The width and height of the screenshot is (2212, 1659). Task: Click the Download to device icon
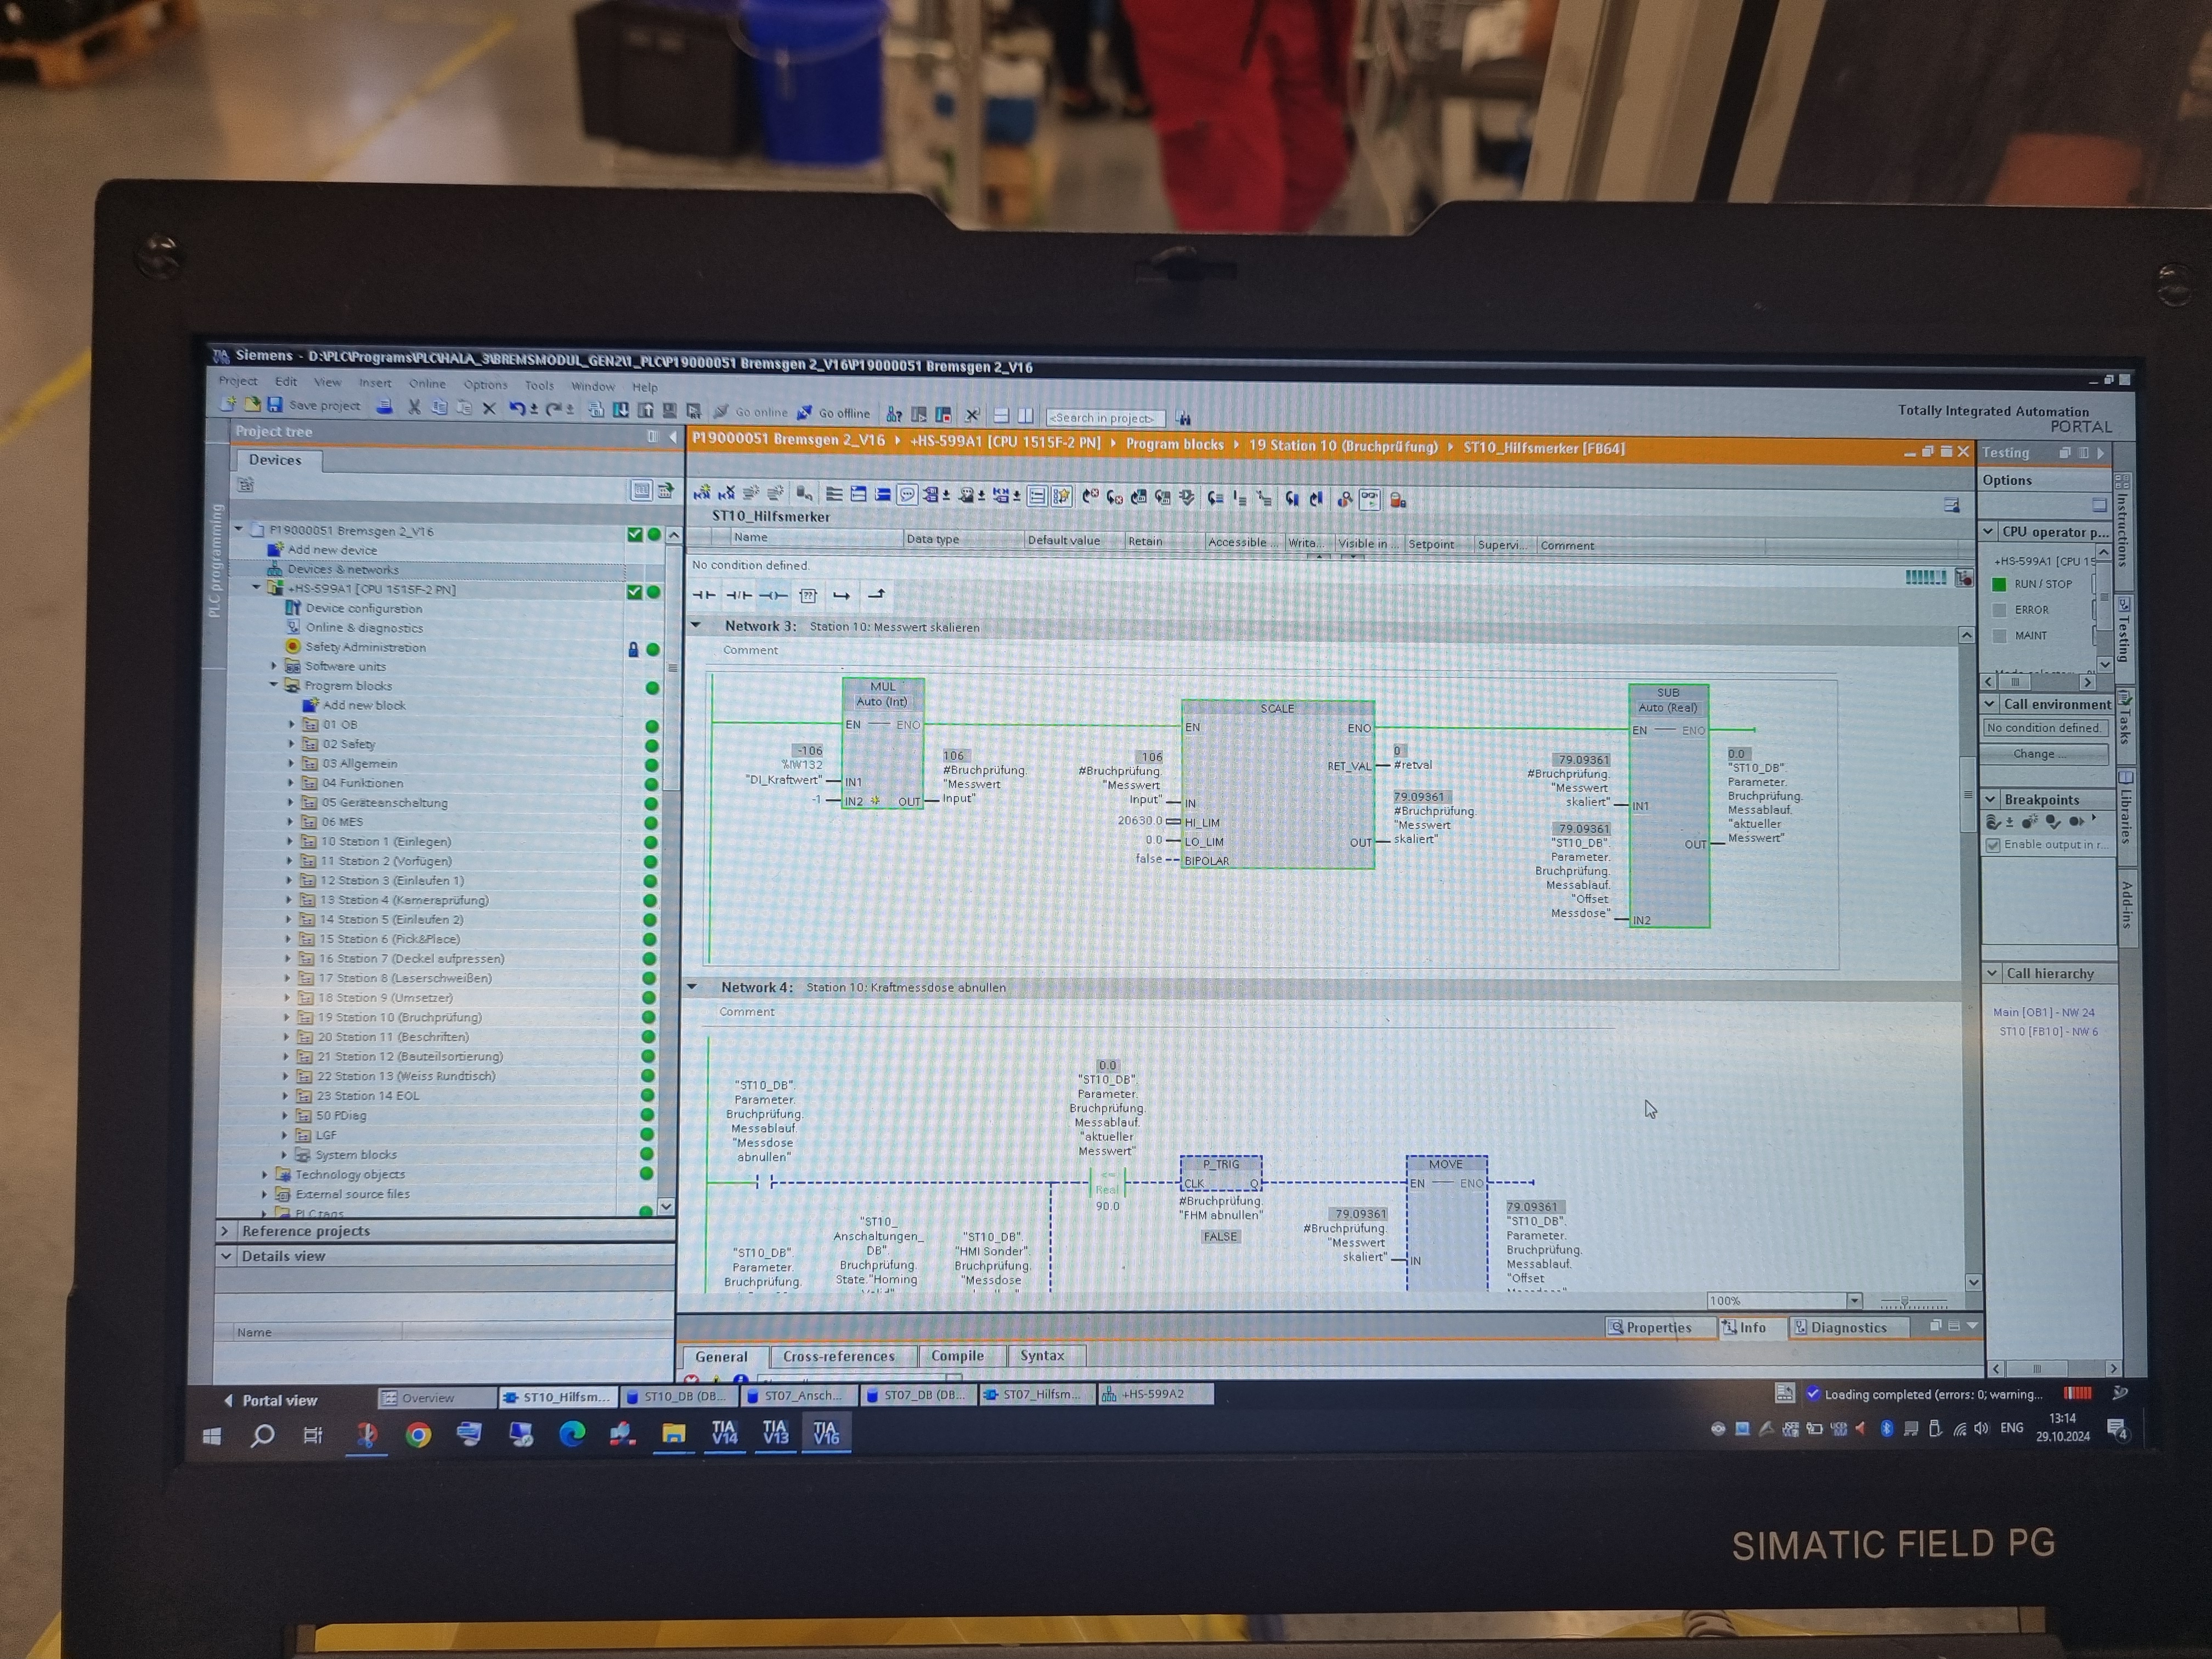(x=621, y=410)
